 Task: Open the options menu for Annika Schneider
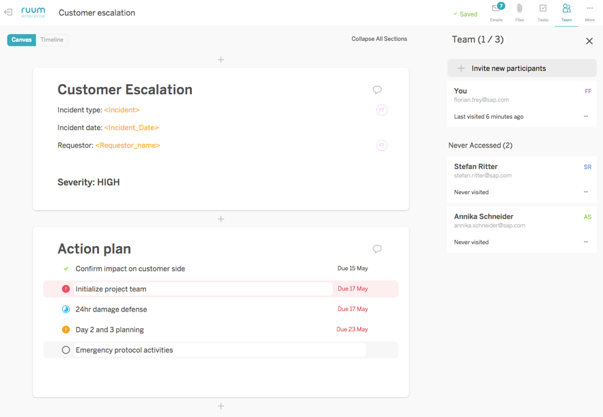(585, 242)
